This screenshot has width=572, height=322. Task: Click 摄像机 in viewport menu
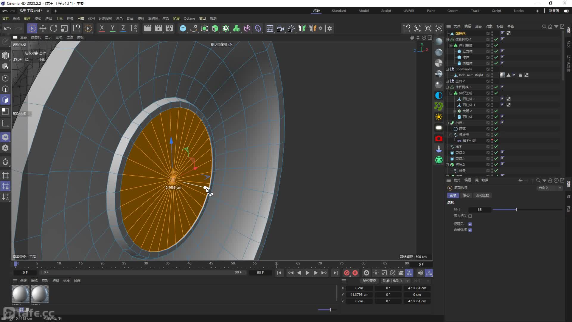36,37
